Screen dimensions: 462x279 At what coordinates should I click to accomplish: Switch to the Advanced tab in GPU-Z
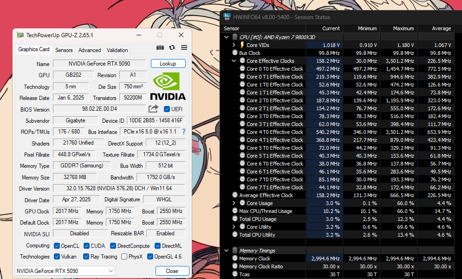pyautogui.click(x=90, y=50)
